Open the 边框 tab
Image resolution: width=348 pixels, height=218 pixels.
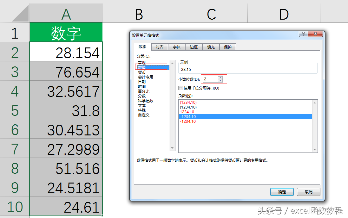[x=194, y=47]
